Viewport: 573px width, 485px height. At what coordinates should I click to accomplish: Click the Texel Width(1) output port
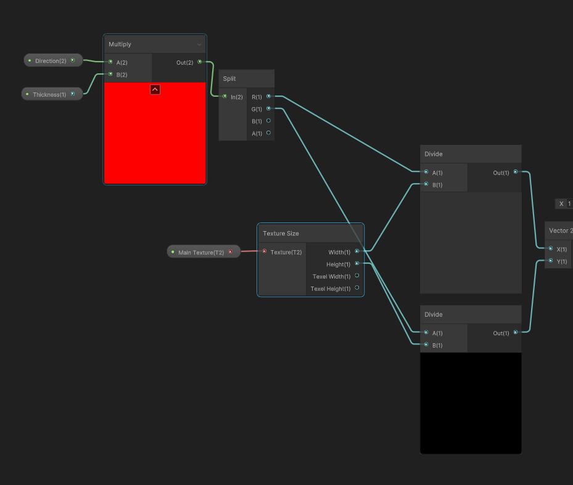(357, 275)
